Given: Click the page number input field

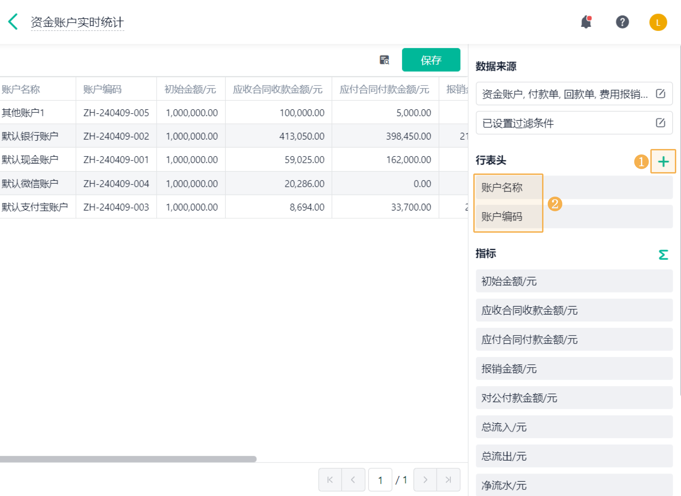Looking at the screenshot, I should [x=380, y=480].
